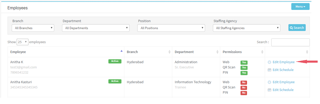Click gear icon beside Anitha Kasturi's Edit Employee

(x=269, y=82)
